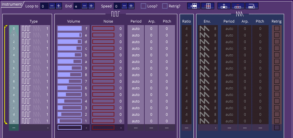This screenshot has height=138, width=293.
Task: Select the sawtooth Type icon in row 0
Action: click(37, 29)
